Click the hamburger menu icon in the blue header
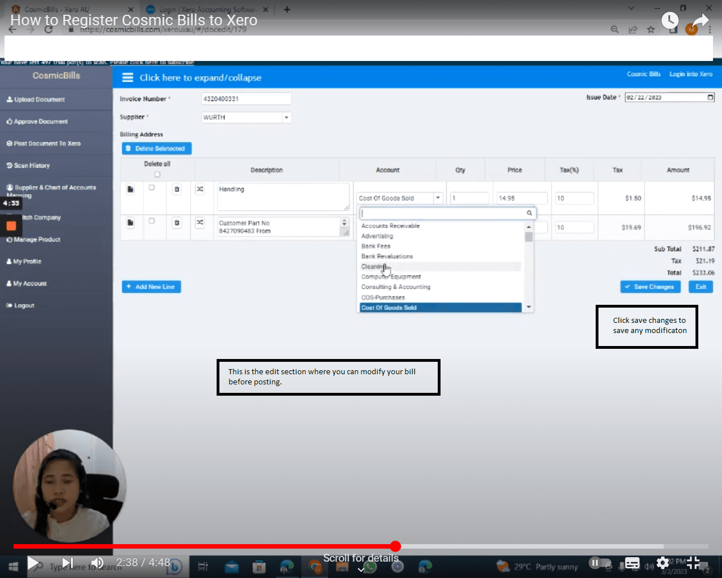 (128, 77)
